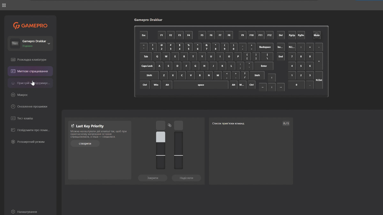The image size is (383, 215).
Task: Select the Del key
Action: (x=281, y=35)
